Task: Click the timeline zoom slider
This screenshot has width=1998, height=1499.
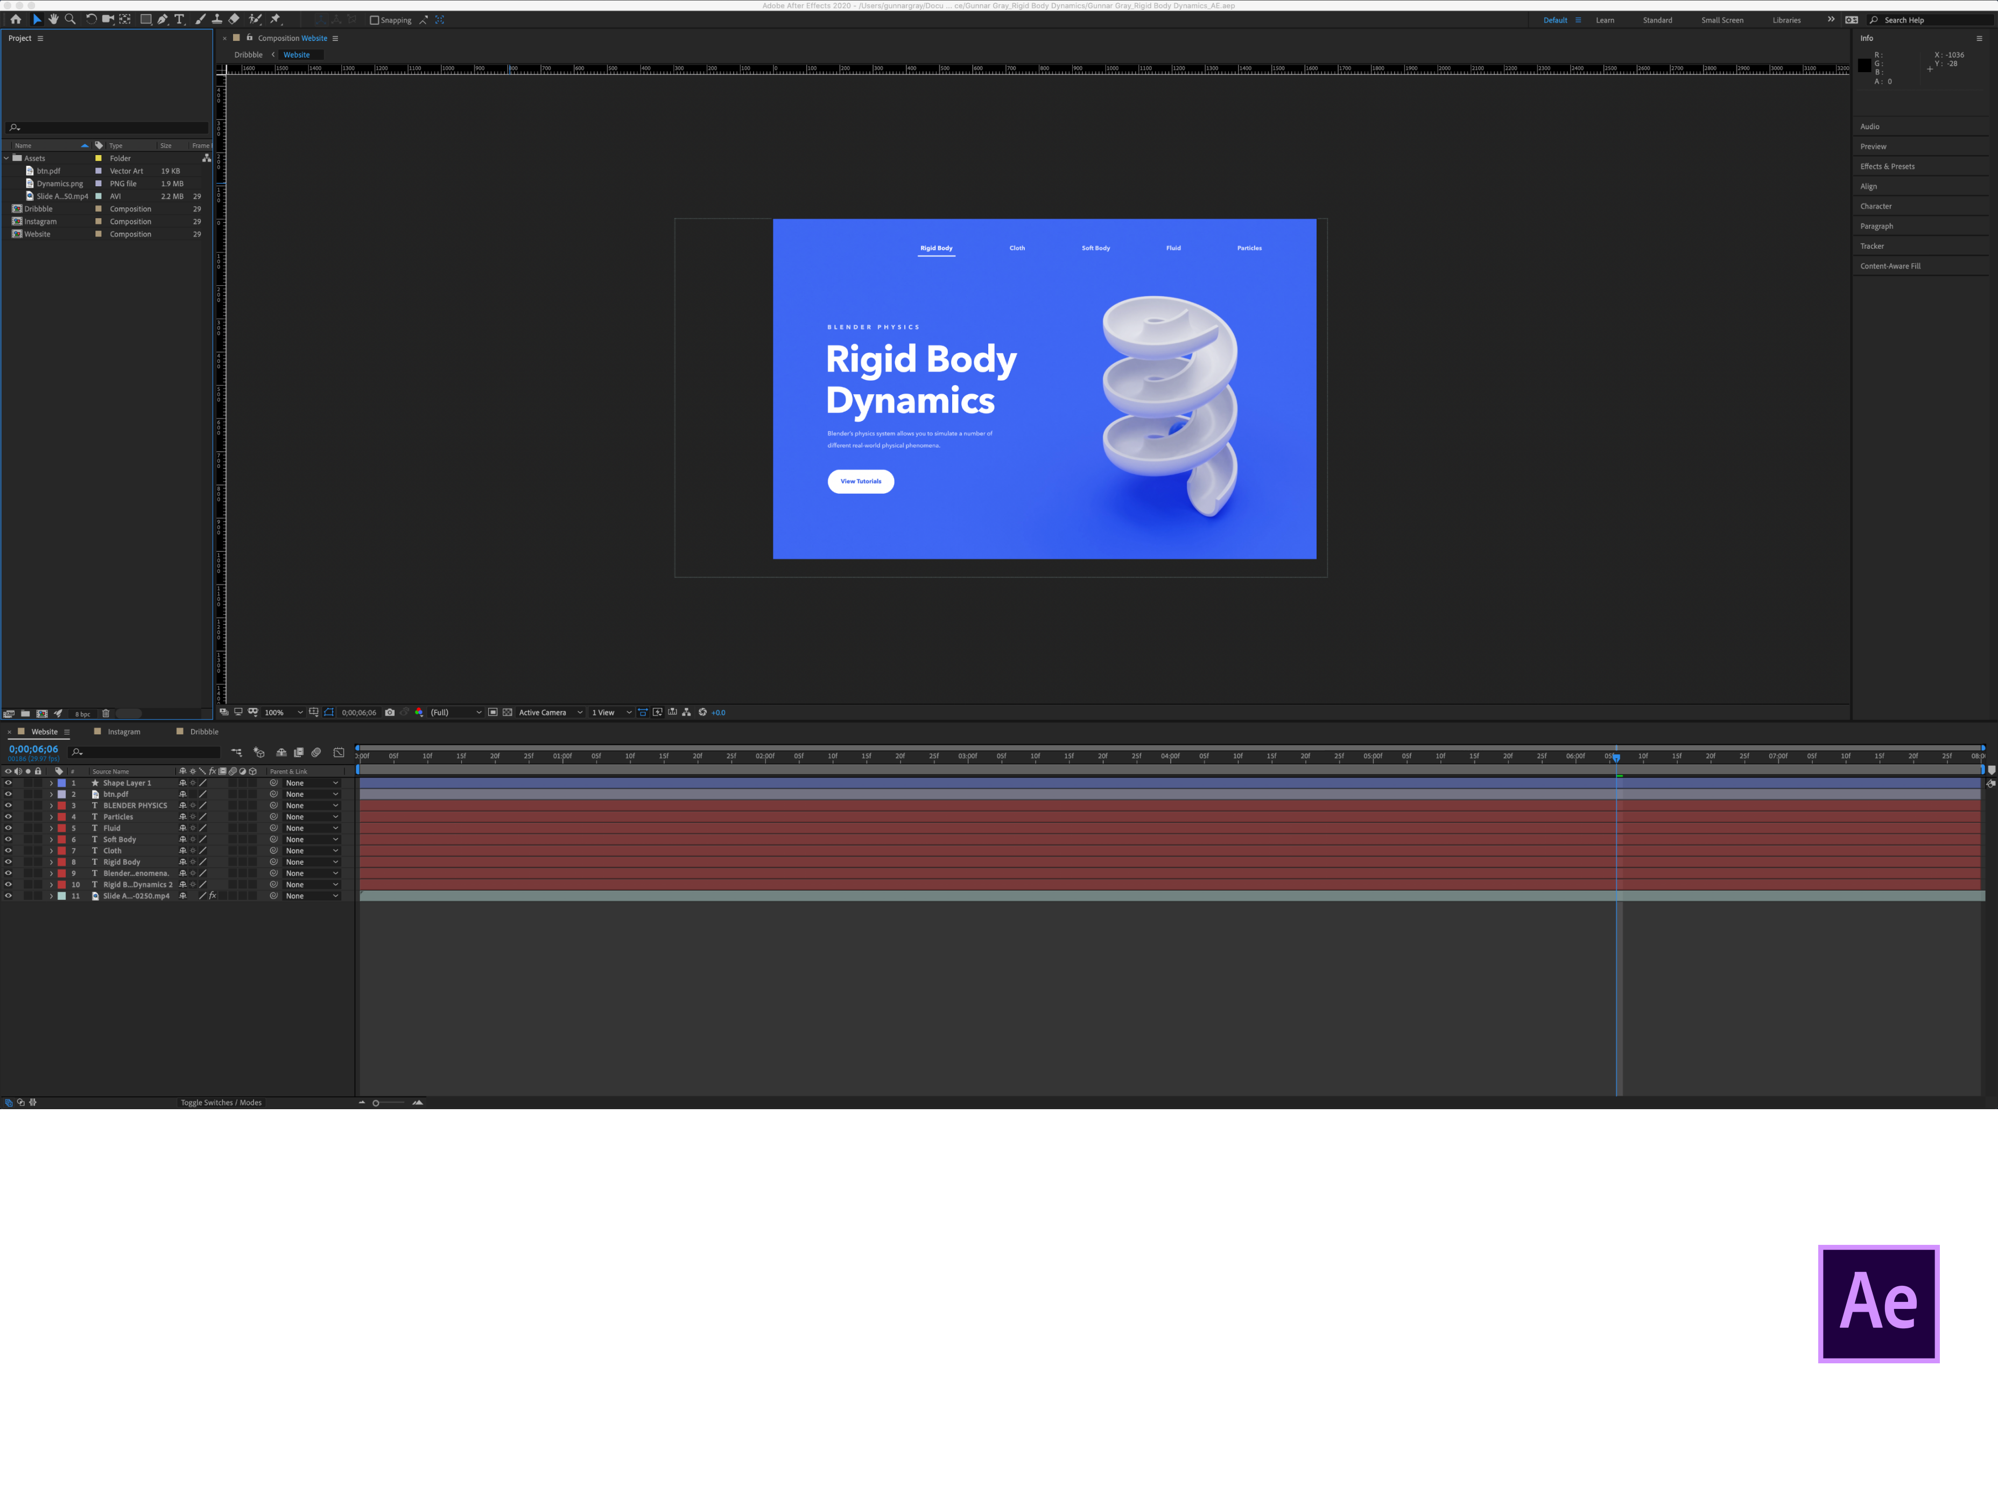Action: [377, 1102]
